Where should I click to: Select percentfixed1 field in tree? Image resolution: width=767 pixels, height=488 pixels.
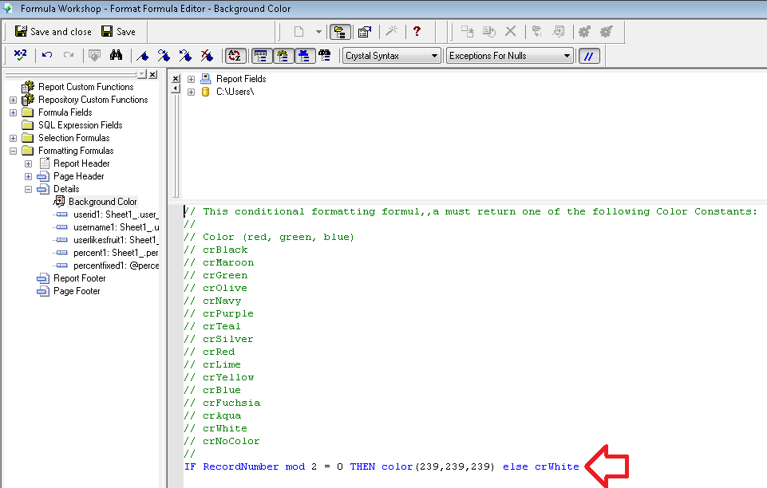point(116,266)
